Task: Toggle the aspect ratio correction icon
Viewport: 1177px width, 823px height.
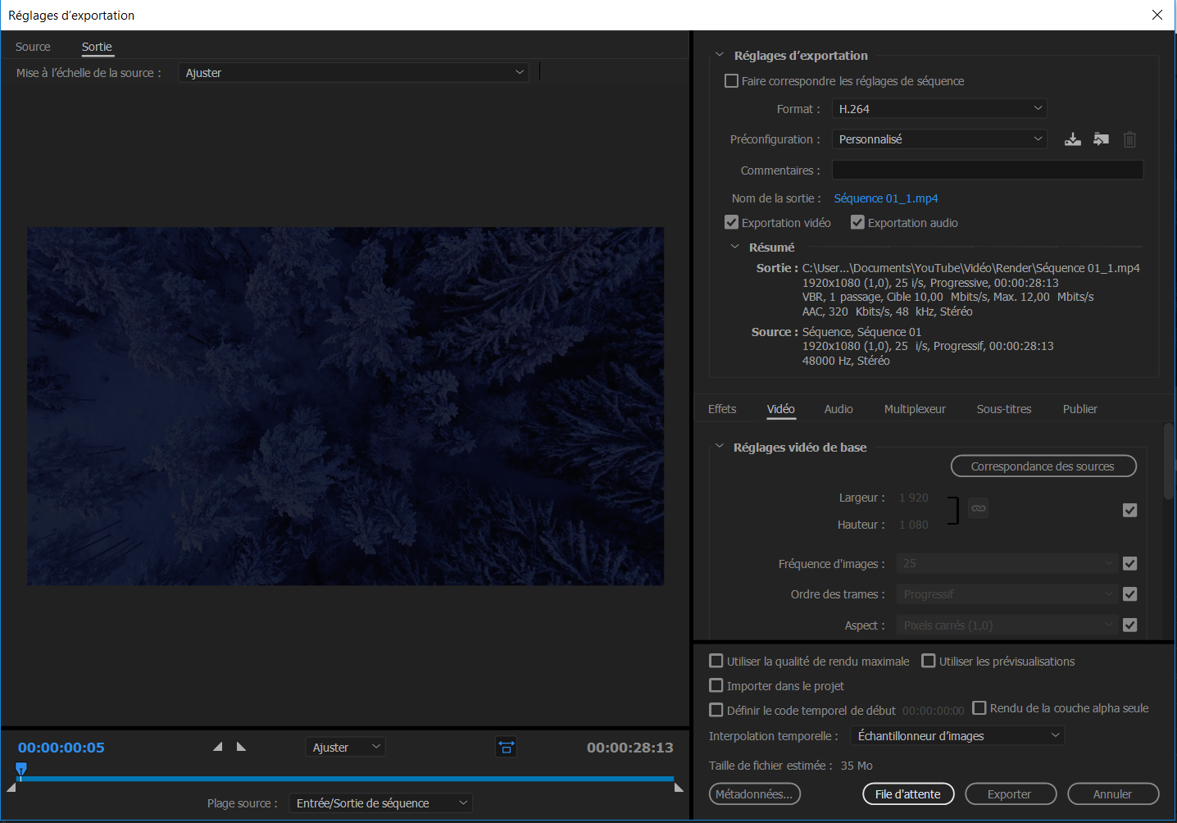Action: (507, 747)
